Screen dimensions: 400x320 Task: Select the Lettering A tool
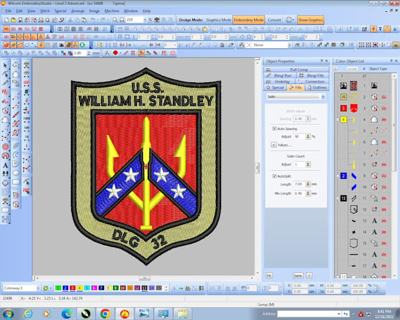tap(5, 165)
